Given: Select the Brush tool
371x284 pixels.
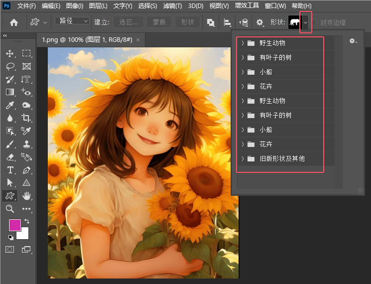Looking at the screenshot, I should (x=9, y=144).
